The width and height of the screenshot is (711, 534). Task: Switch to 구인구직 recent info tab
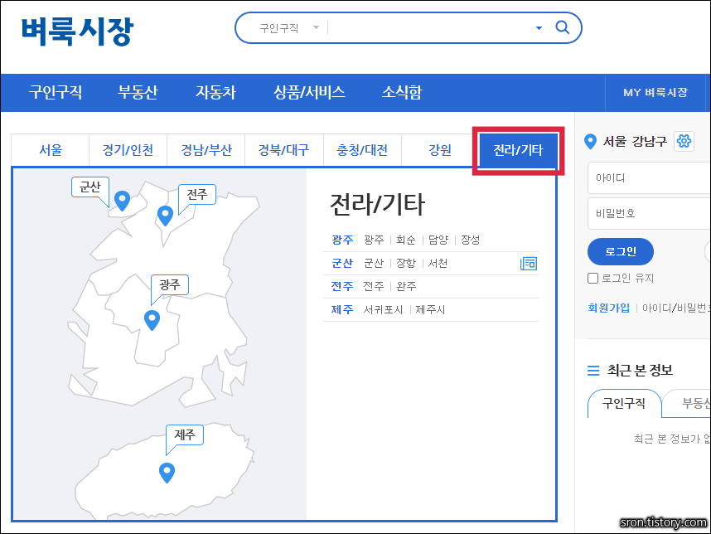coord(624,403)
